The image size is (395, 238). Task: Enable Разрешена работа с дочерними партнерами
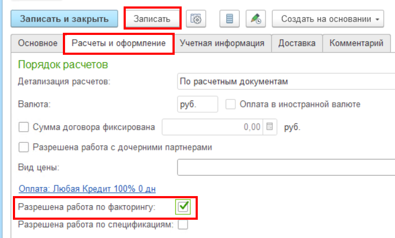click(x=24, y=147)
